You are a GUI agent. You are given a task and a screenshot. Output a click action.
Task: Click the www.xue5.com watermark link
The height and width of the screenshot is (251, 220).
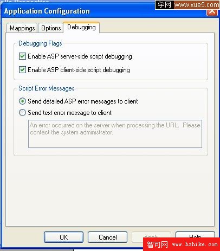197,5
